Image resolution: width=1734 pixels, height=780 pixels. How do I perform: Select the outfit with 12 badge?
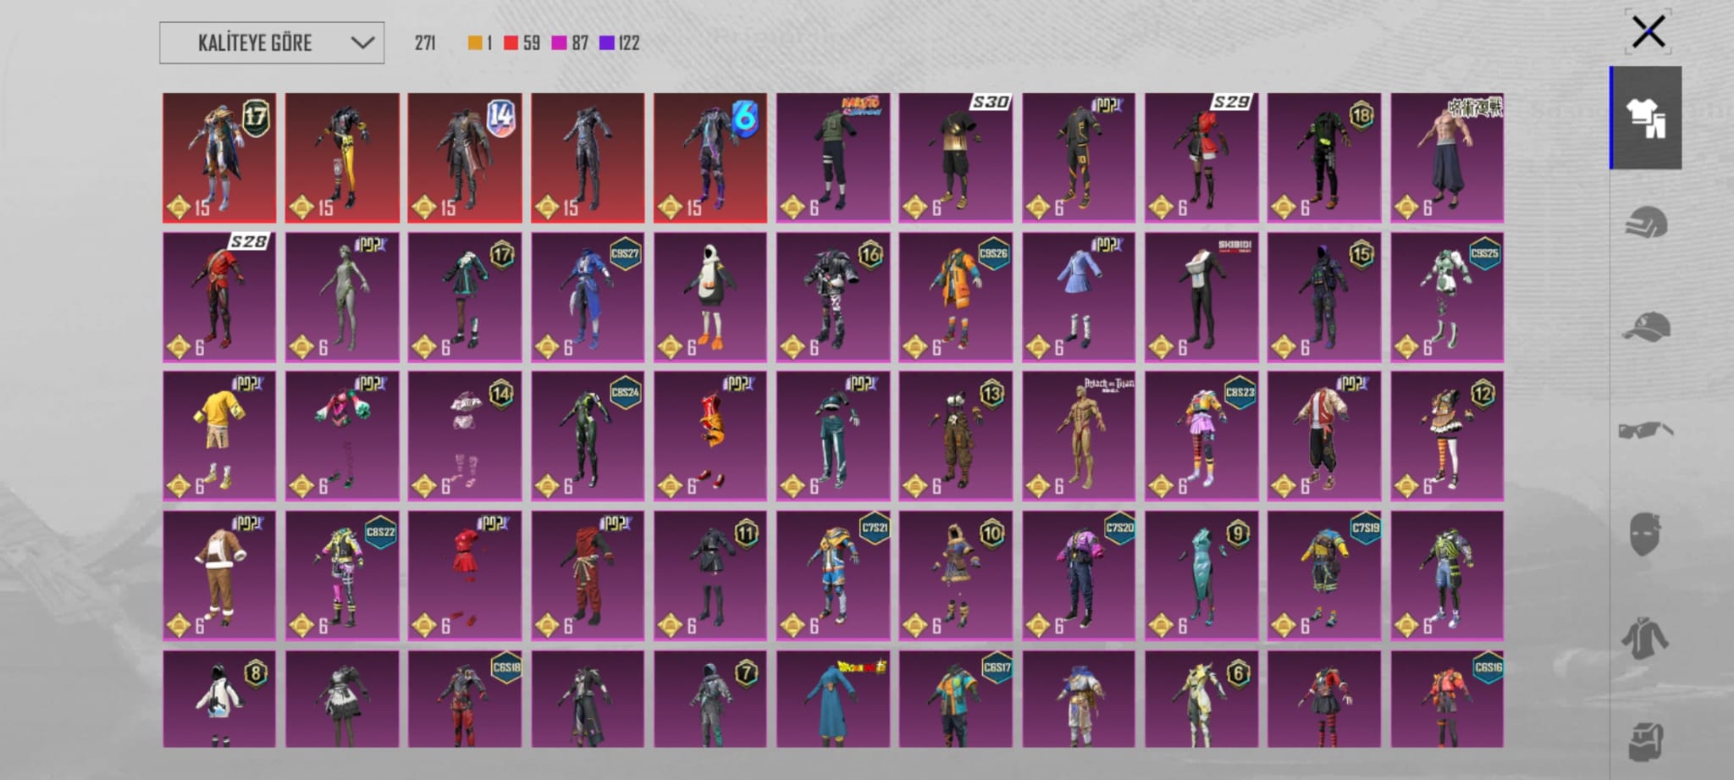[x=1447, y=436]
